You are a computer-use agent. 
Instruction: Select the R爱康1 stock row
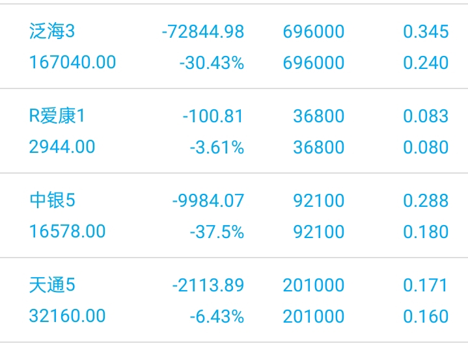coord(234,131)
